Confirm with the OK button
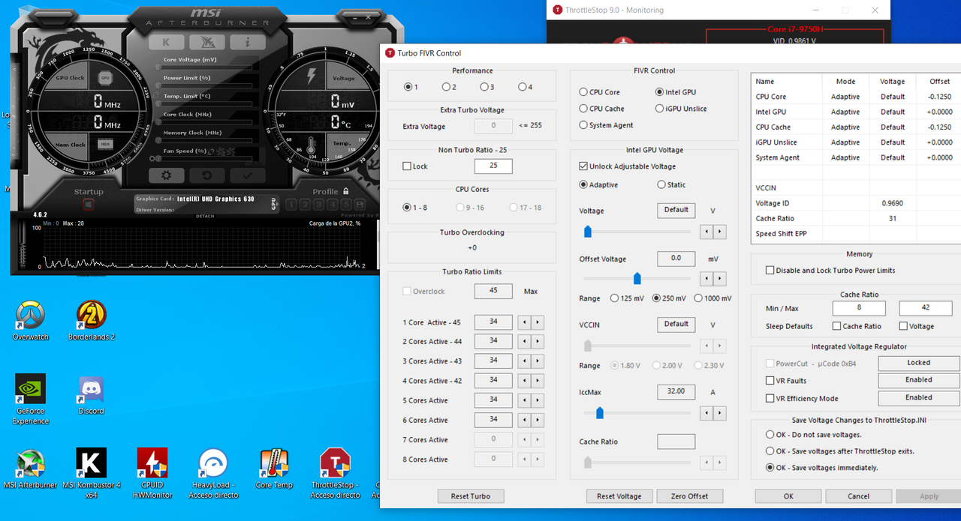961x521 pixels. (x=788, y=496)
